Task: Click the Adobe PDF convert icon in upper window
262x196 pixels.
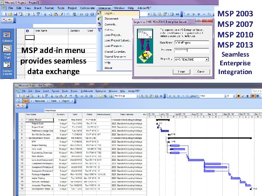Action: tap(5, 20)
